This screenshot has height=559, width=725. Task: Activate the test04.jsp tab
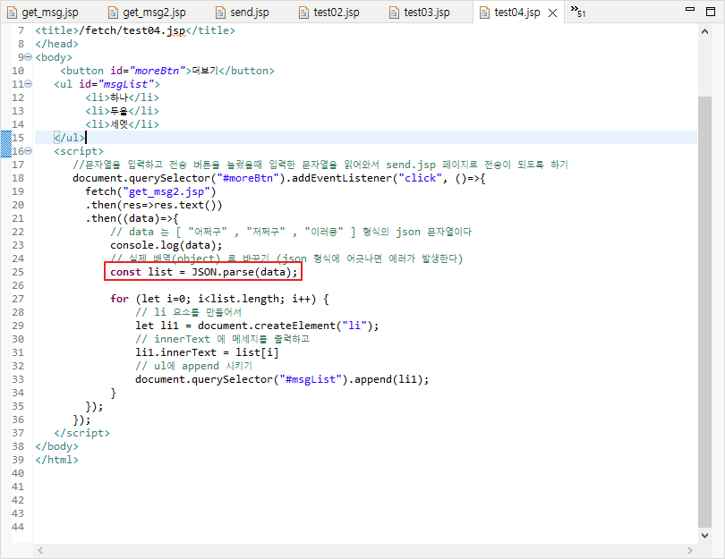click(x=517, y=13)
